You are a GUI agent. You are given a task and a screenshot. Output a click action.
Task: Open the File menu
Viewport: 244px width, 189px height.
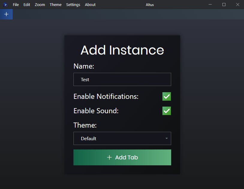point(16,5)
